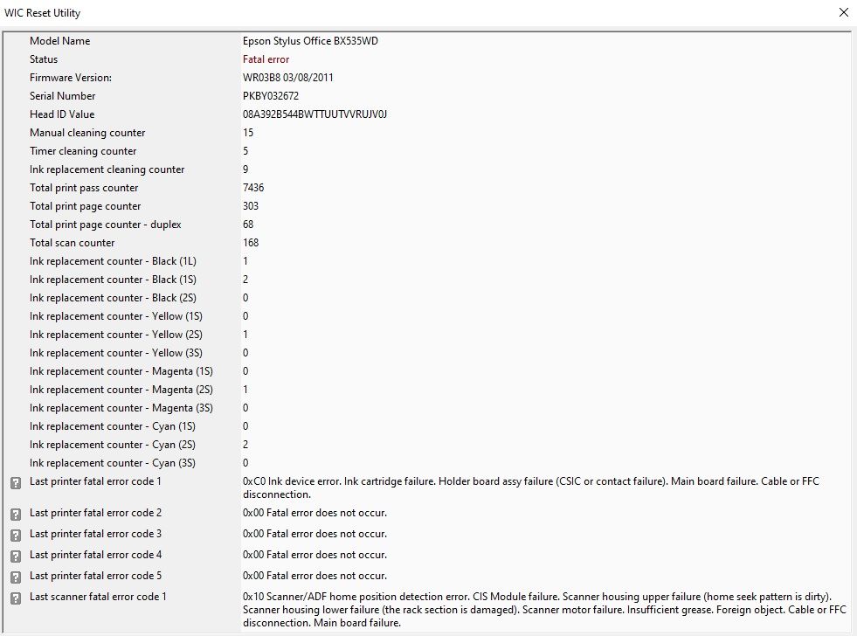857x636 pixels.
Task: Select firmware version WR03B8 03/08/2011
Action: click(x=288, y=78)
